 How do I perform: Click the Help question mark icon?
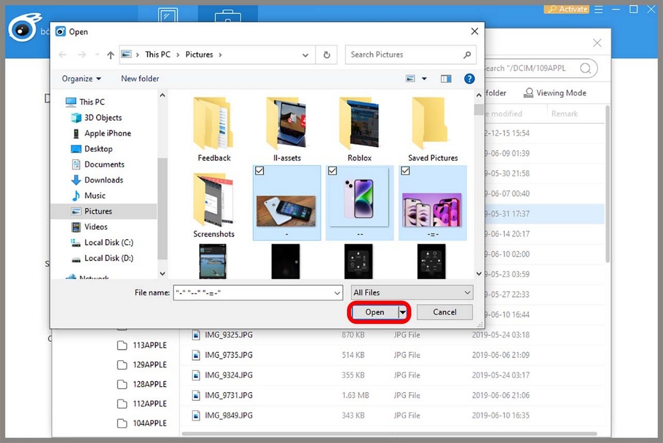coord(469,78)
